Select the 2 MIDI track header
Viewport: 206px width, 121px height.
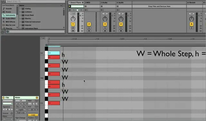92,3
